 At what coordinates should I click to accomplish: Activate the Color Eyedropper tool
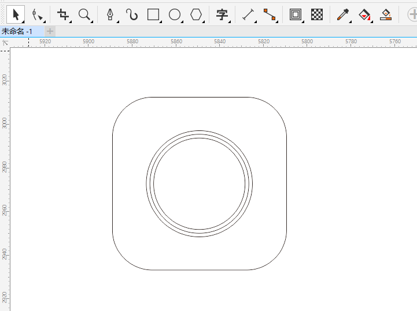point(342,14)
